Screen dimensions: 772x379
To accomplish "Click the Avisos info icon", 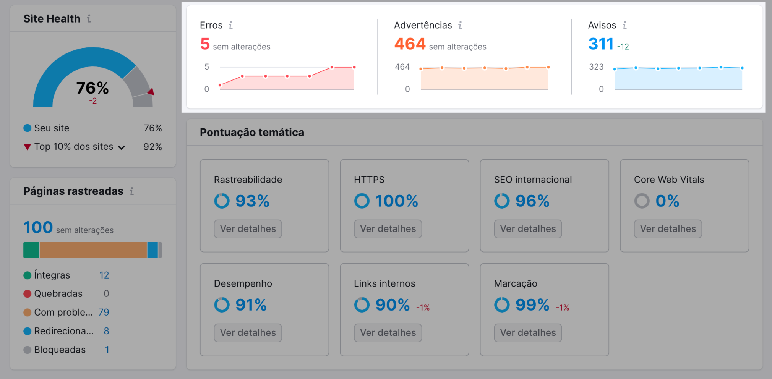I will tap(625, 25).
